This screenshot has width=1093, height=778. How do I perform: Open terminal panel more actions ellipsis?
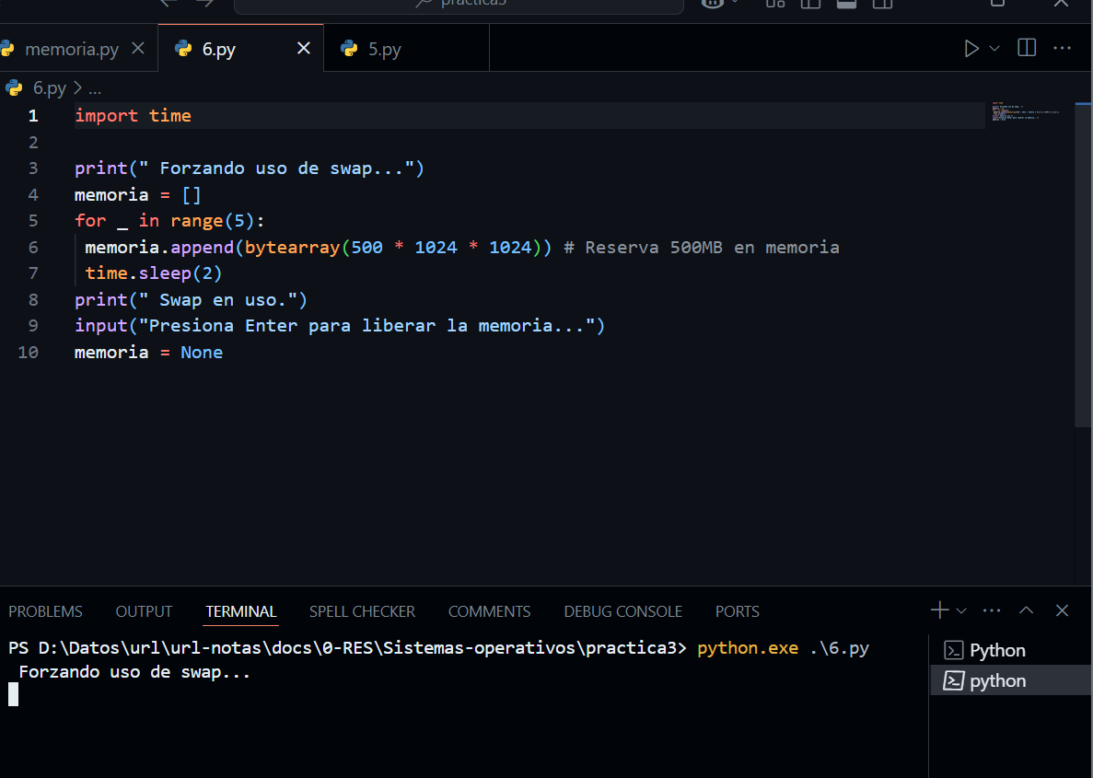[992, 610]
